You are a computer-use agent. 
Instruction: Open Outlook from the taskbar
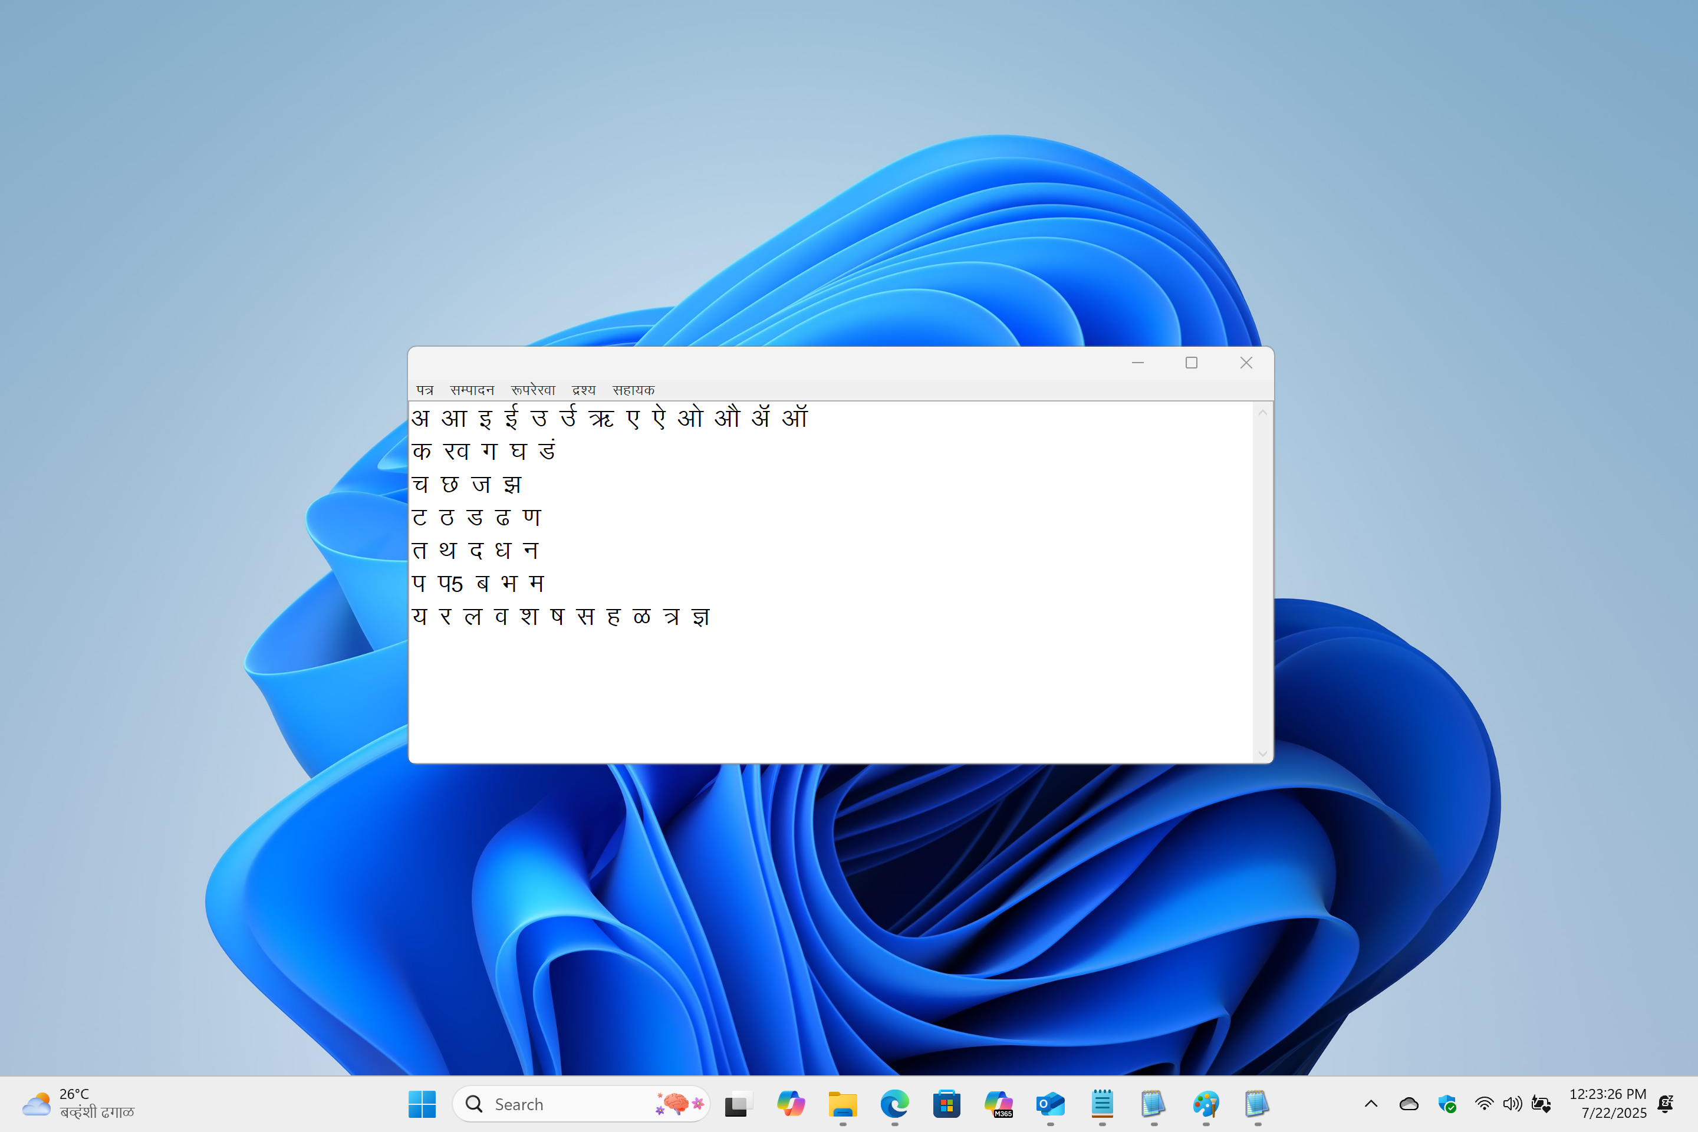click(x=1051, y=1104)
